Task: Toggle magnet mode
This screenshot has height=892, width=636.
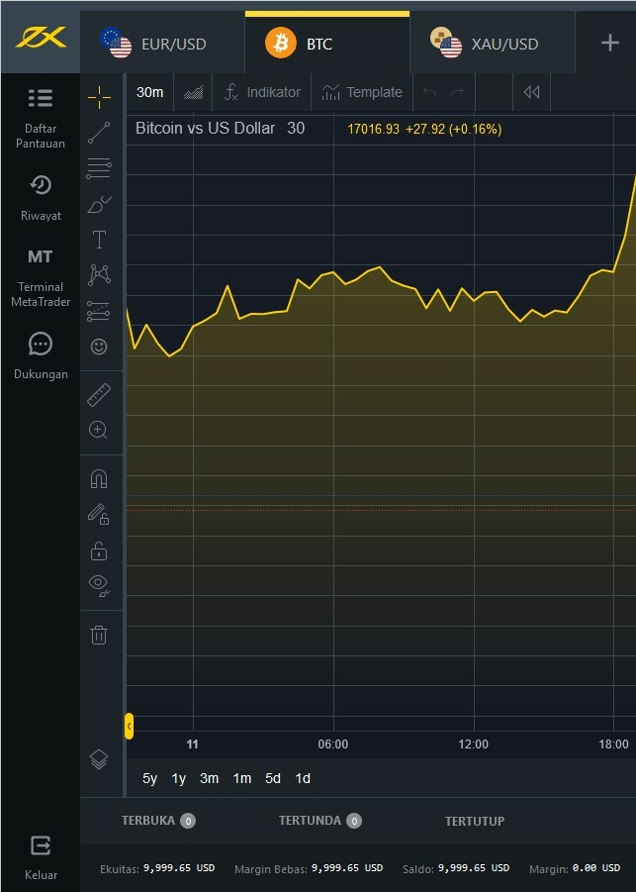Action: pos(99,479)
